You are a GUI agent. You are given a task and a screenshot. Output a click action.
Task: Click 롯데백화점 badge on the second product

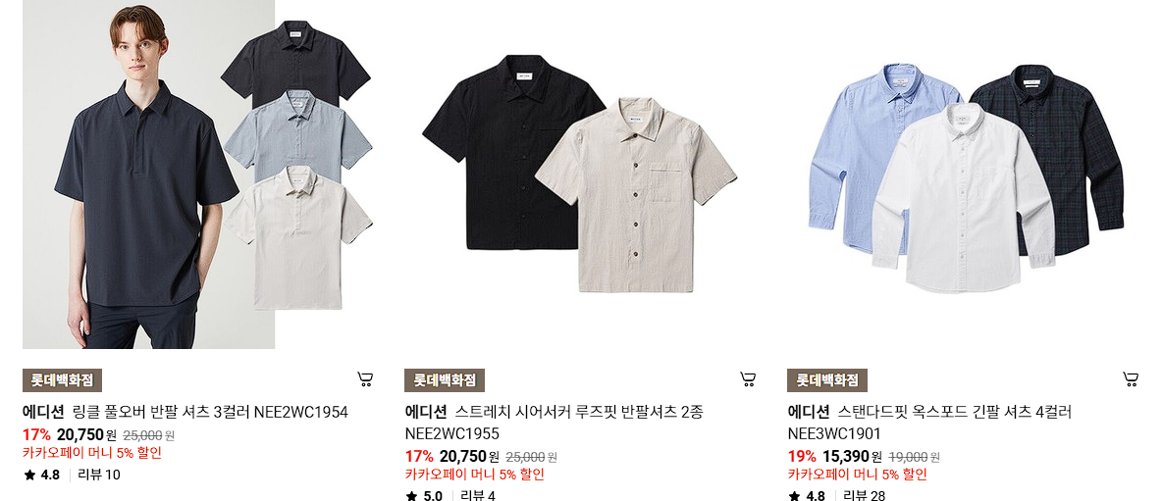445,380
